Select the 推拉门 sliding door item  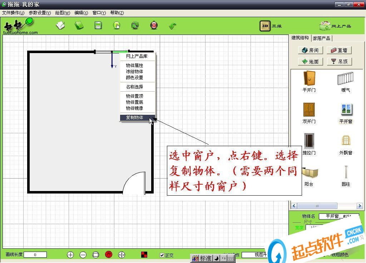[309, 144]
